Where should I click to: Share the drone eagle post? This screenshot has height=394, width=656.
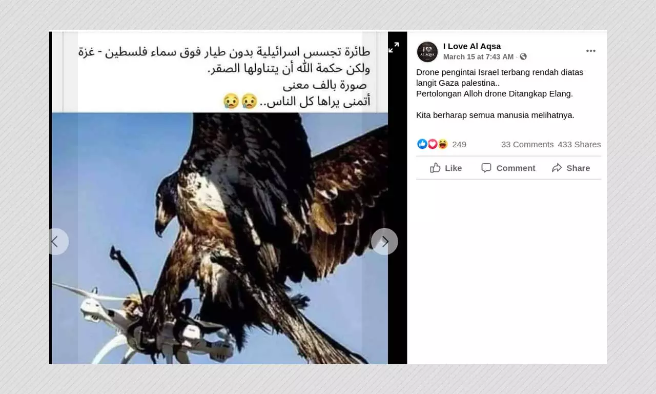(570, 168)
